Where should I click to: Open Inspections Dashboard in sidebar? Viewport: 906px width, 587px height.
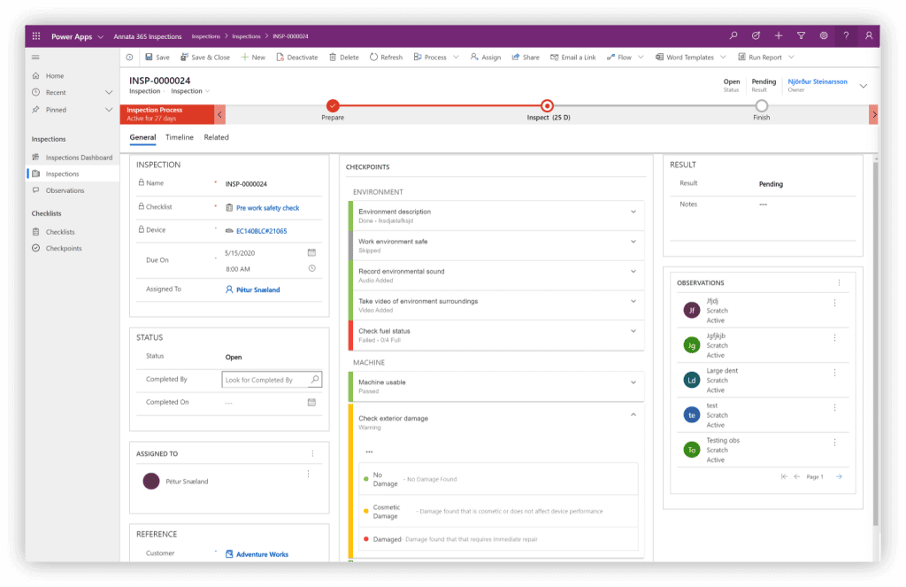73,158
